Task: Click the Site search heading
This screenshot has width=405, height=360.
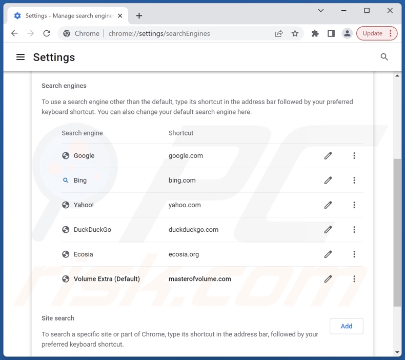Action: point(58,318)
